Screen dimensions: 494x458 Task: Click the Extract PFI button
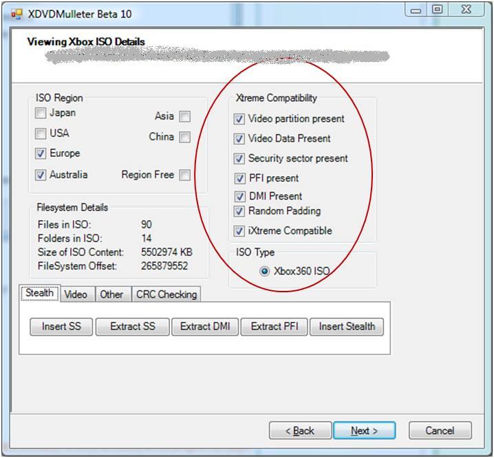click(275, 327)
